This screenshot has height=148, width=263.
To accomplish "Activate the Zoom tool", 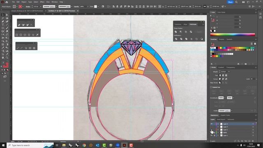I will (x=7, y=58).
